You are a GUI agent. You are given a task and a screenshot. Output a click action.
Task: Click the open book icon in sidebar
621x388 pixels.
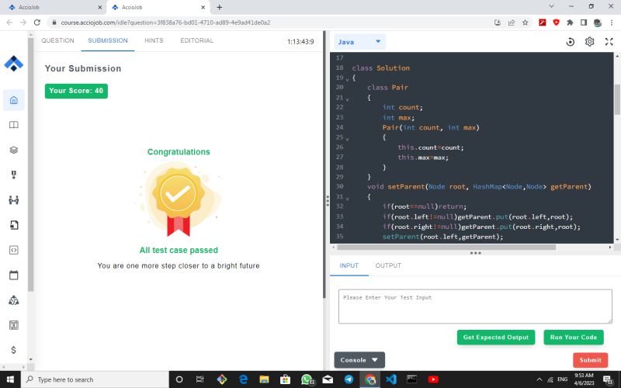[x=13, y=125]
